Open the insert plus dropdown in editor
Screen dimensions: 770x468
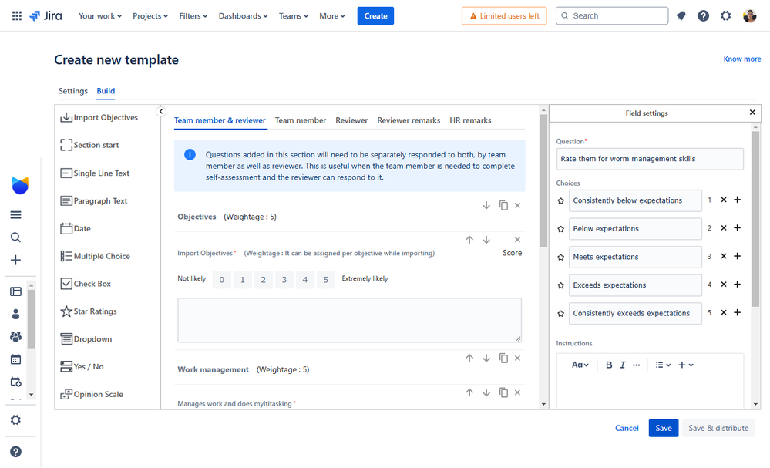pyautogui.click(x=685, y=365)
